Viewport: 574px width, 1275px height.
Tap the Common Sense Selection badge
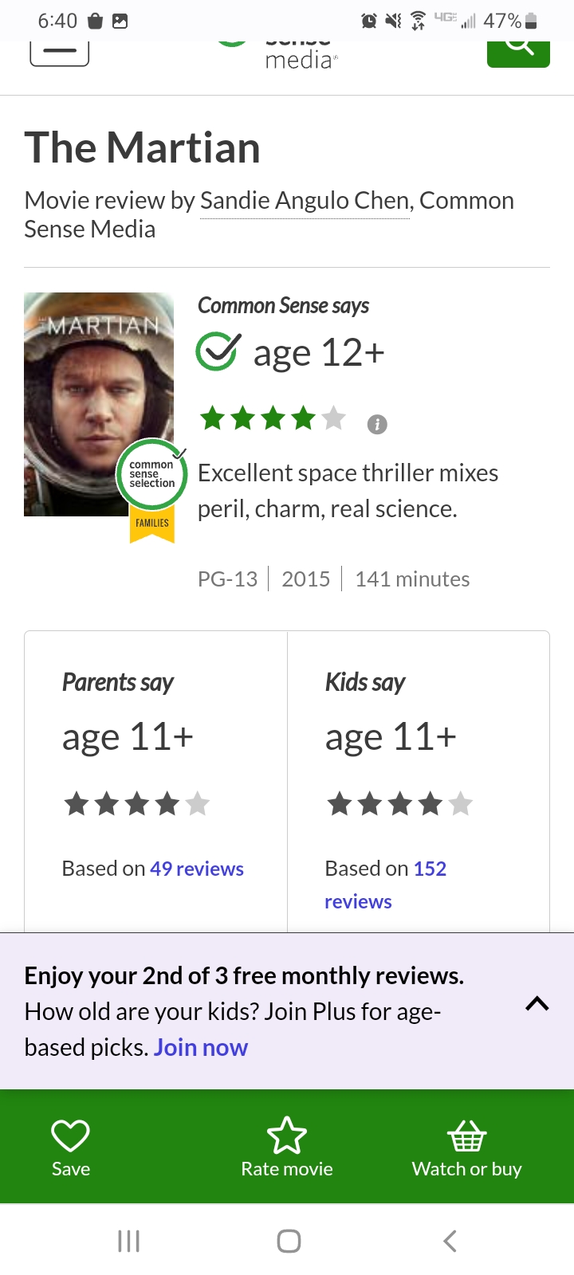coord(152,488)
